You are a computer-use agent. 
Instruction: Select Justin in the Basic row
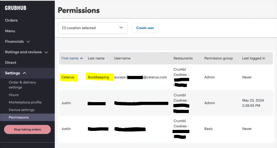[x=66, y=129]
